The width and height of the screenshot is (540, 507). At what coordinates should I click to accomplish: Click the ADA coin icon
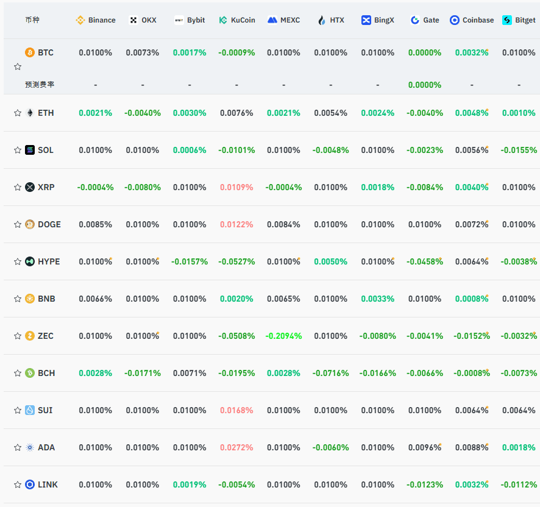point(30,448)
